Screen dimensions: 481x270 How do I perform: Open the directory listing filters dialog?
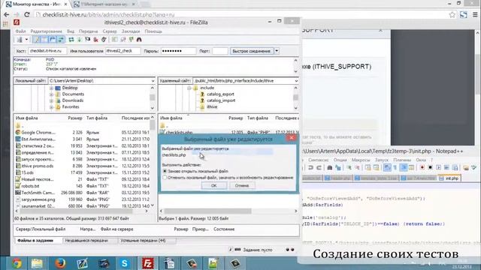(x=114, y=40)
